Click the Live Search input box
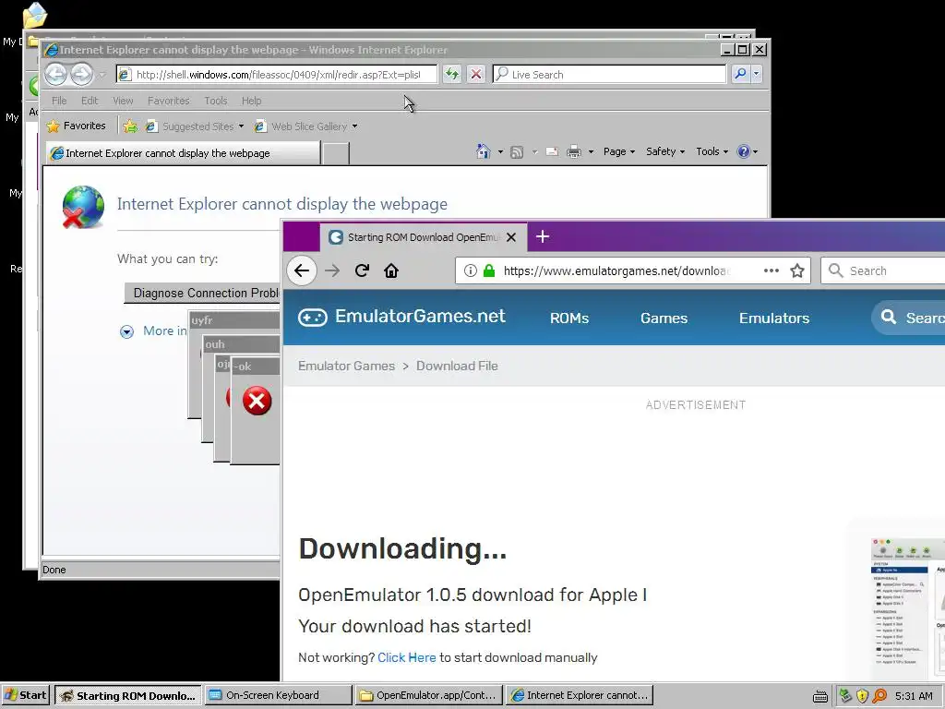Viewport: 945px width, 709px height. 609,74
